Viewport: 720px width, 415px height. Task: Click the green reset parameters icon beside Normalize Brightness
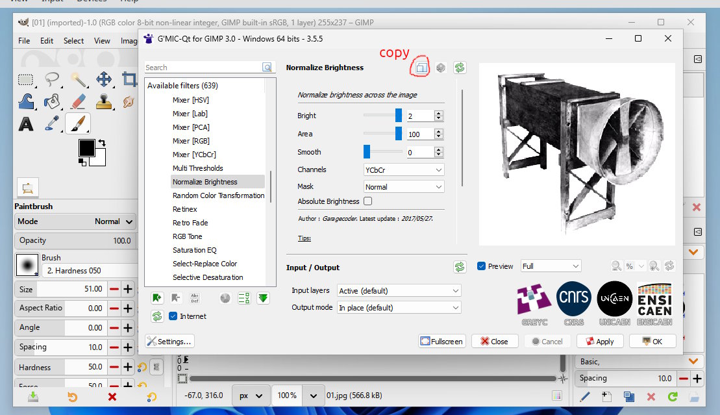tap(460, 68)
